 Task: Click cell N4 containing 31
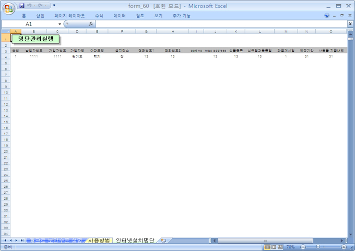306,56
